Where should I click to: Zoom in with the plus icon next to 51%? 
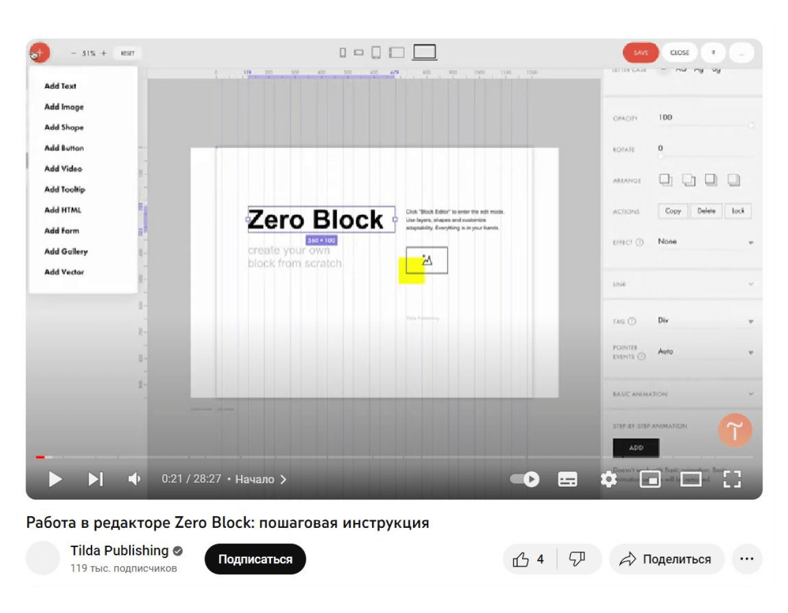coord(104,53)
